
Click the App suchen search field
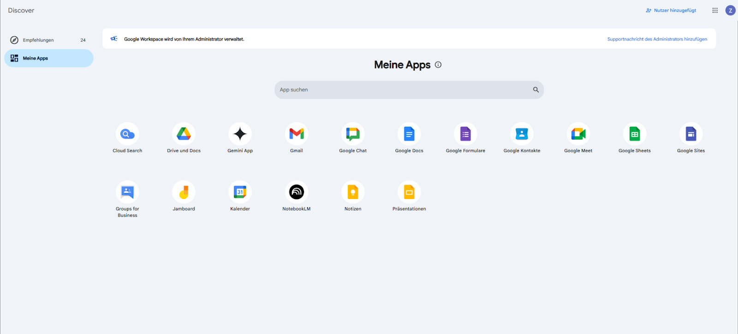(404, 90)
